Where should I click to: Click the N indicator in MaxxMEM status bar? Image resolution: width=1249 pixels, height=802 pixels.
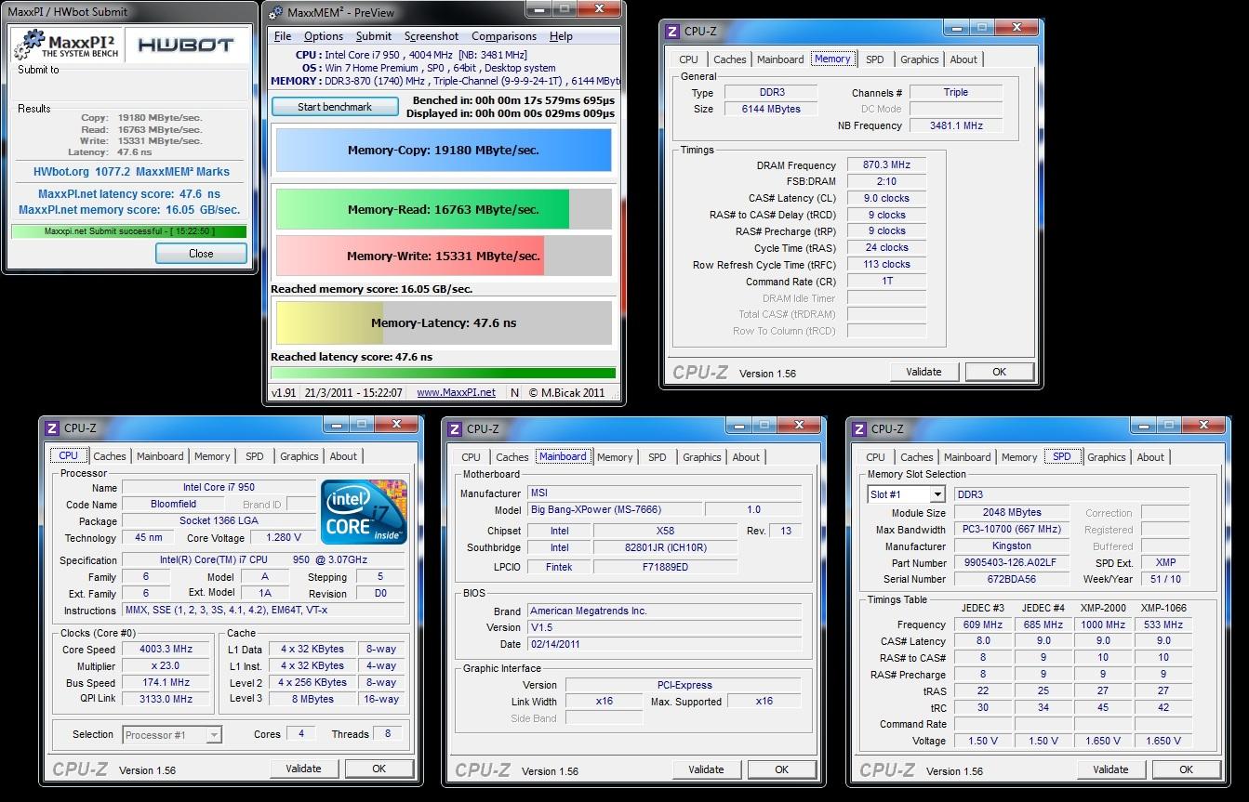[514, 392]
